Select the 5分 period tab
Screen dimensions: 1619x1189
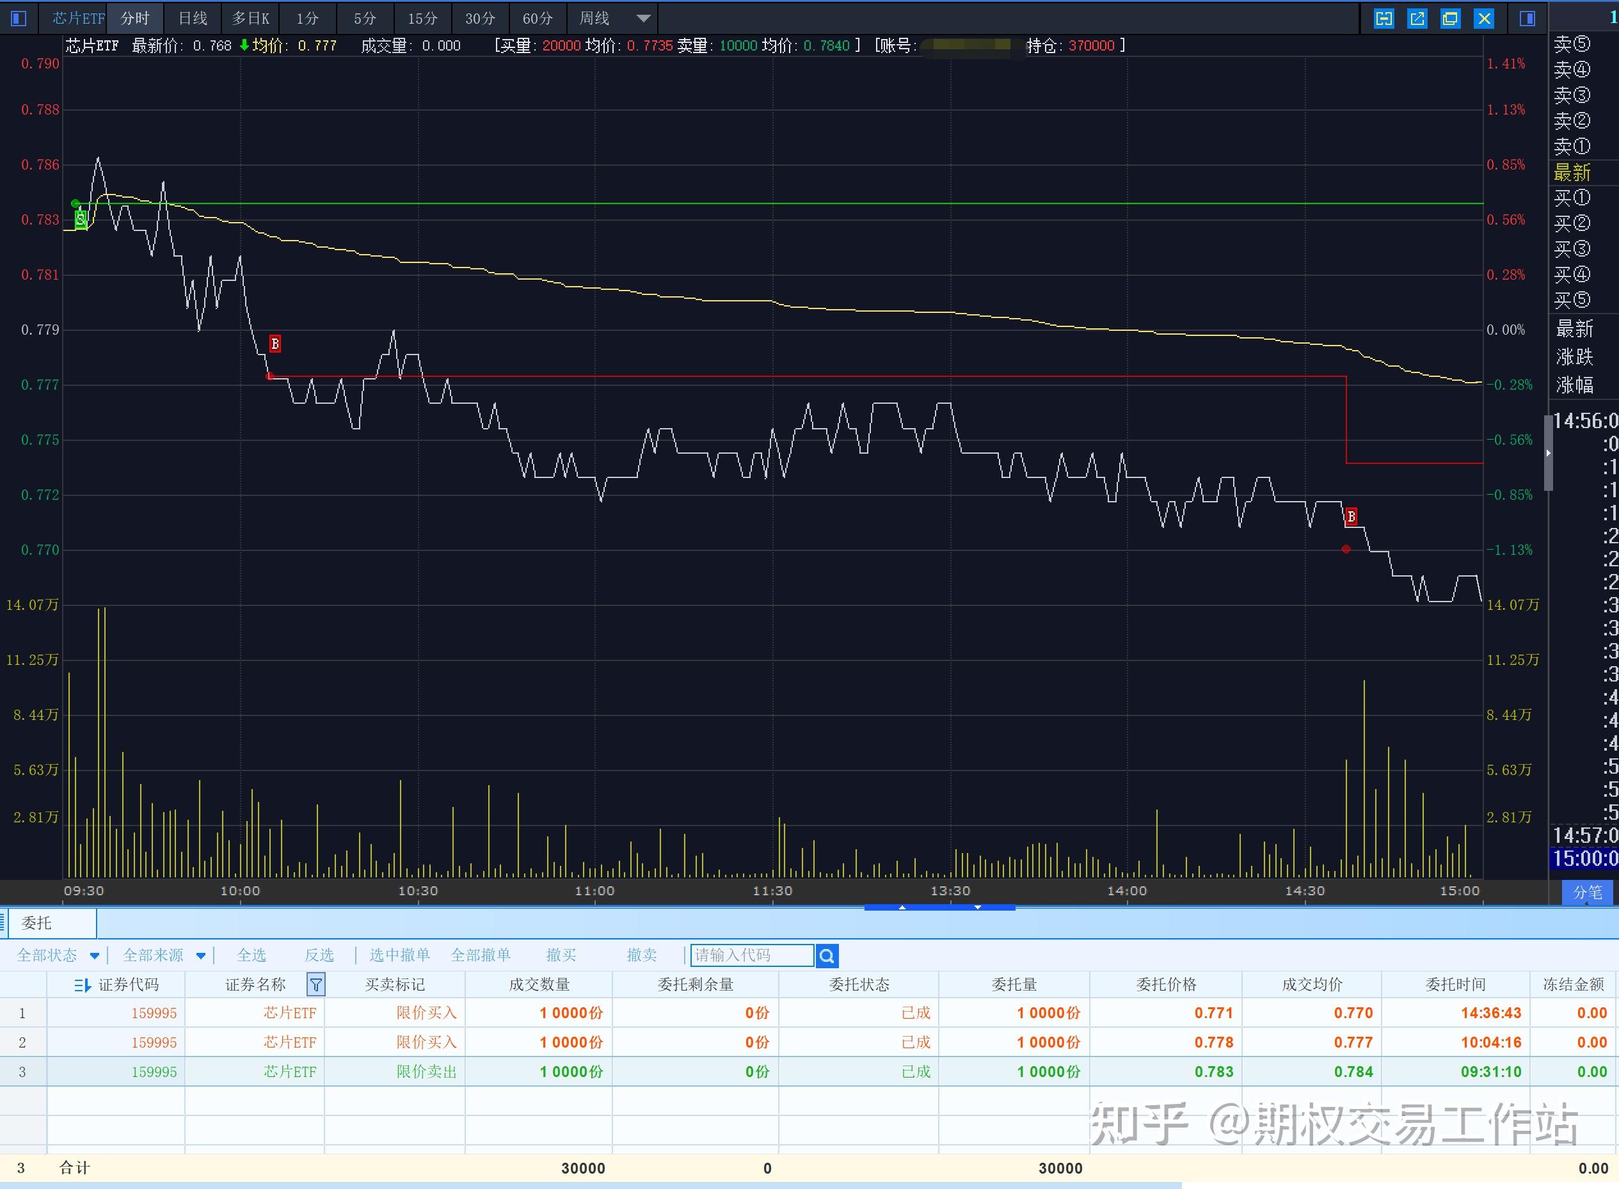[x=365, y=19]
